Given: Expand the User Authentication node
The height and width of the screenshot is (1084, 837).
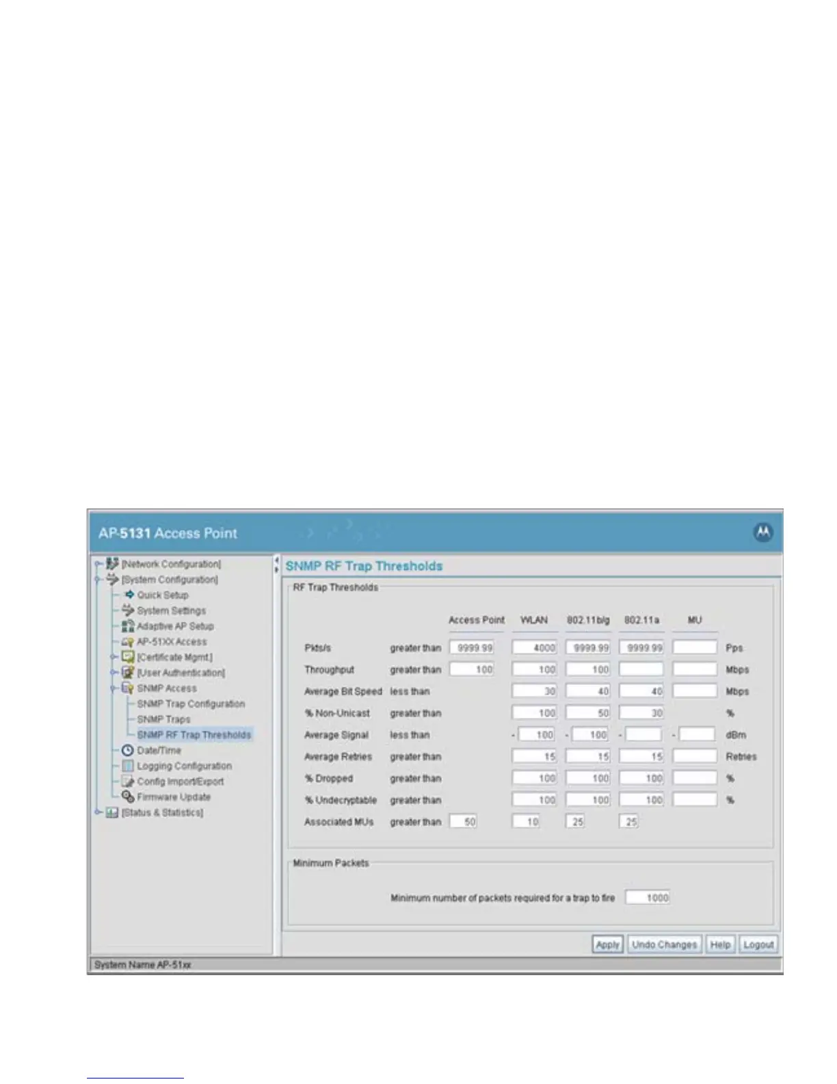Looking at the screenshot, I should pos(114,673).
